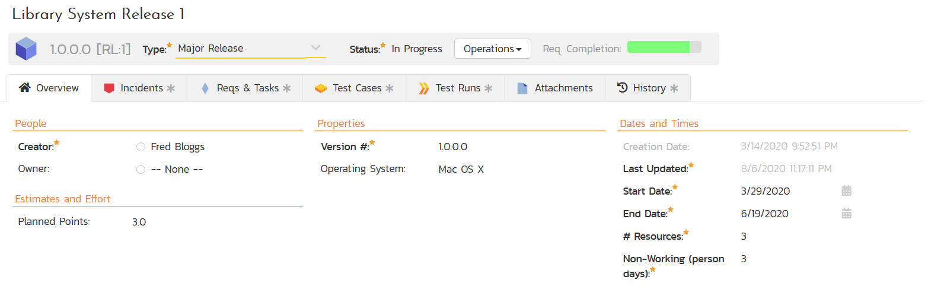
Task: Open the End Date calendar picker
Action: 846,214
